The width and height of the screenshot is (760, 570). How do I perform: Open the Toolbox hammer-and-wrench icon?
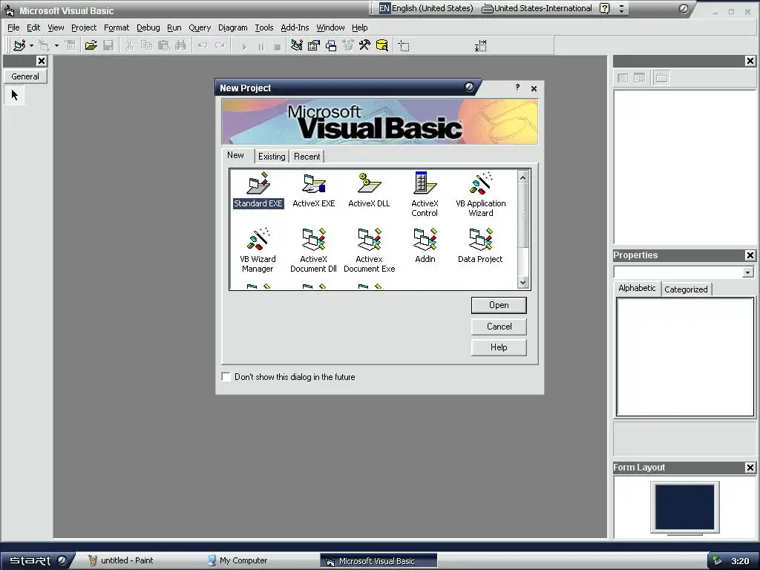coord(364,45)
